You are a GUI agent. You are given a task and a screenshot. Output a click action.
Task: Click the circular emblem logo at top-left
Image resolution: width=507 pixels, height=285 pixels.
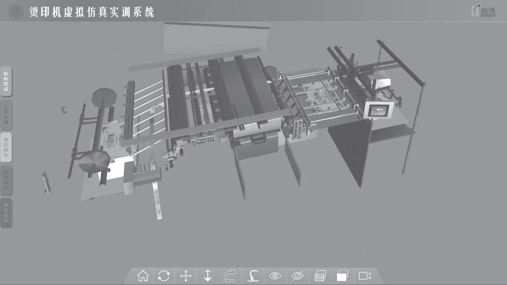pyautogui.click(x=16, y=11)
